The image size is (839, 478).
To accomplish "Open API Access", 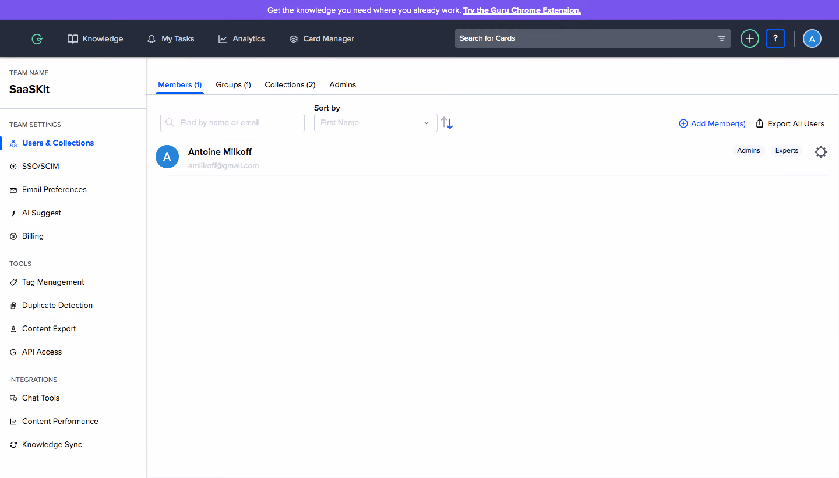I will [x=36, y=352].
